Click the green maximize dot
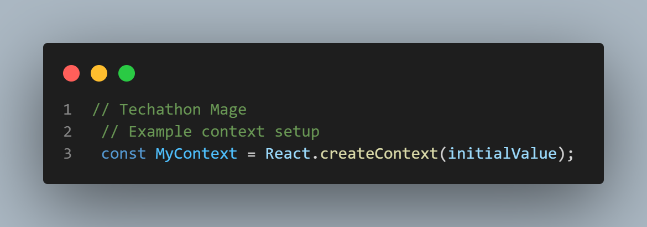Viewport: 647px width, 227px height. (127, 73)
